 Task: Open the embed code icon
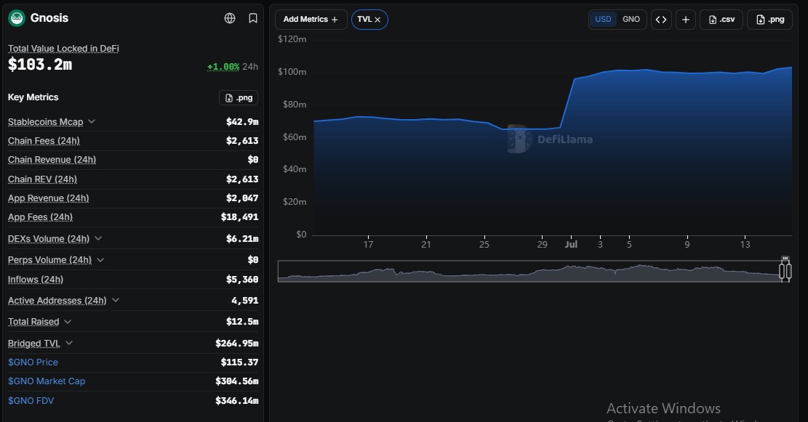661,20
